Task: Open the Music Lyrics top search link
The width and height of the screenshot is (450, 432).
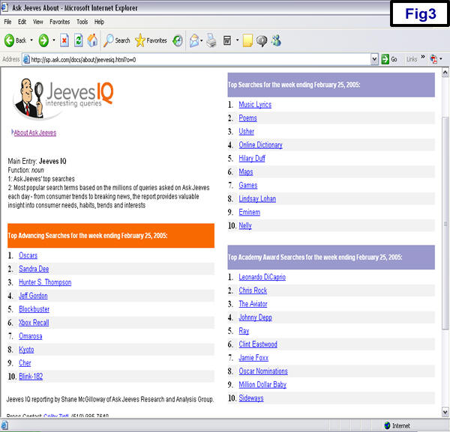Action: pyautogui.click(x=255, y=105)
